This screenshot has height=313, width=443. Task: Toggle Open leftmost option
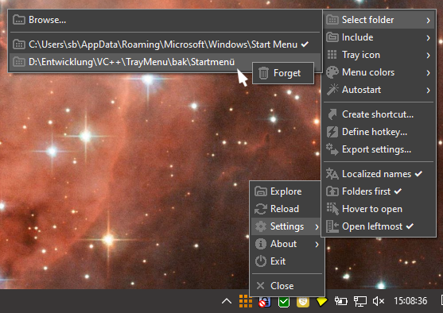coord(379,226)
